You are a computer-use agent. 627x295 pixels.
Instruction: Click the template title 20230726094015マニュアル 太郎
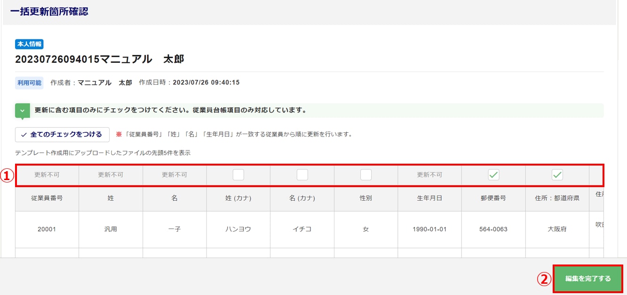[x=100, y=59]
